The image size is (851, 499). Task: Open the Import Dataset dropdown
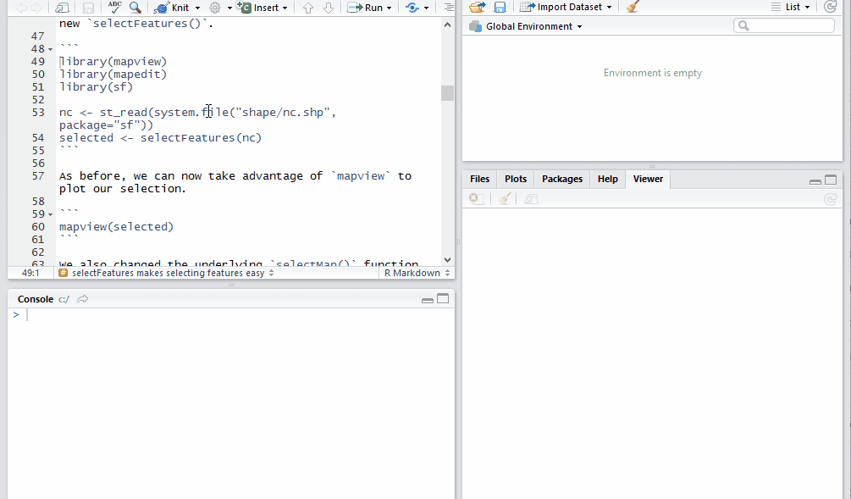click(x=565, y=7)
